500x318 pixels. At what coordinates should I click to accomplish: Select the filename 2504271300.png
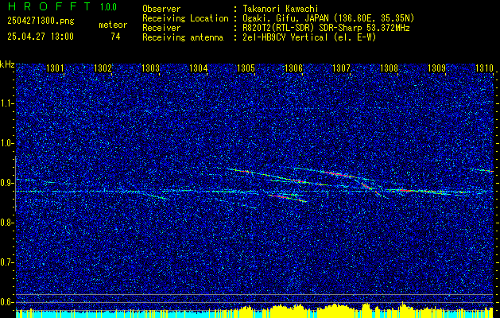coord(41,21)
